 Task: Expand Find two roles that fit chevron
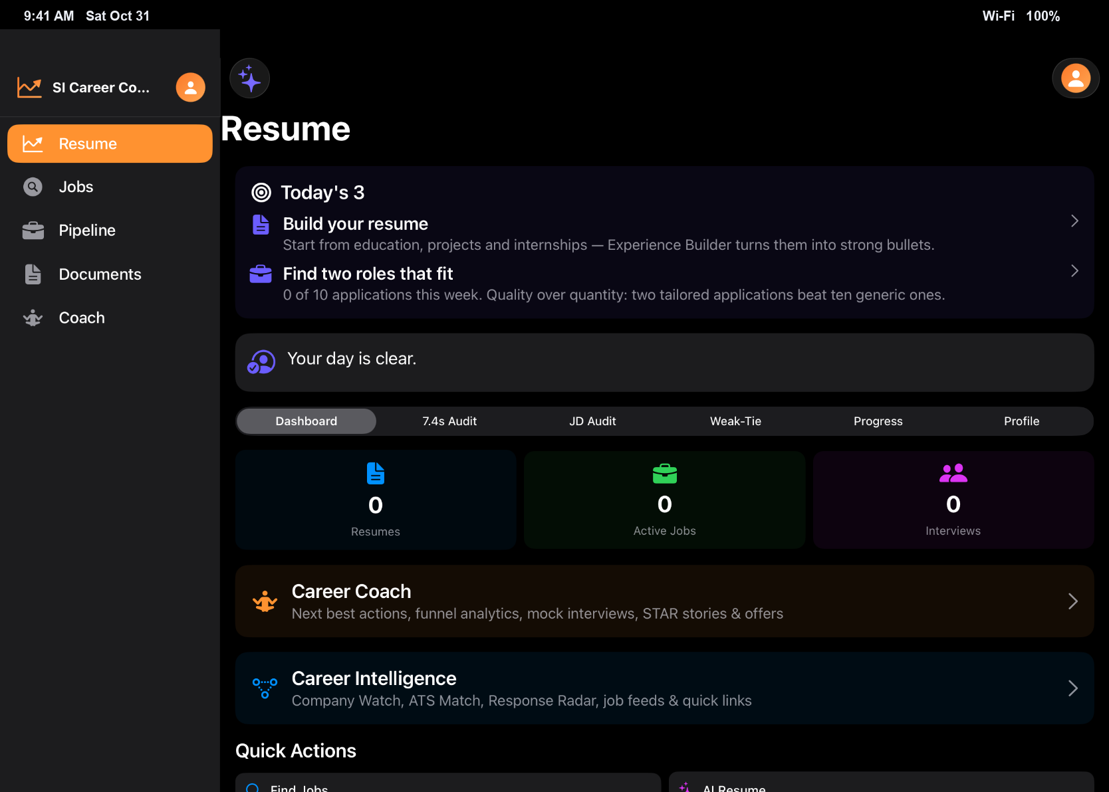click(x=1074, y=270)
